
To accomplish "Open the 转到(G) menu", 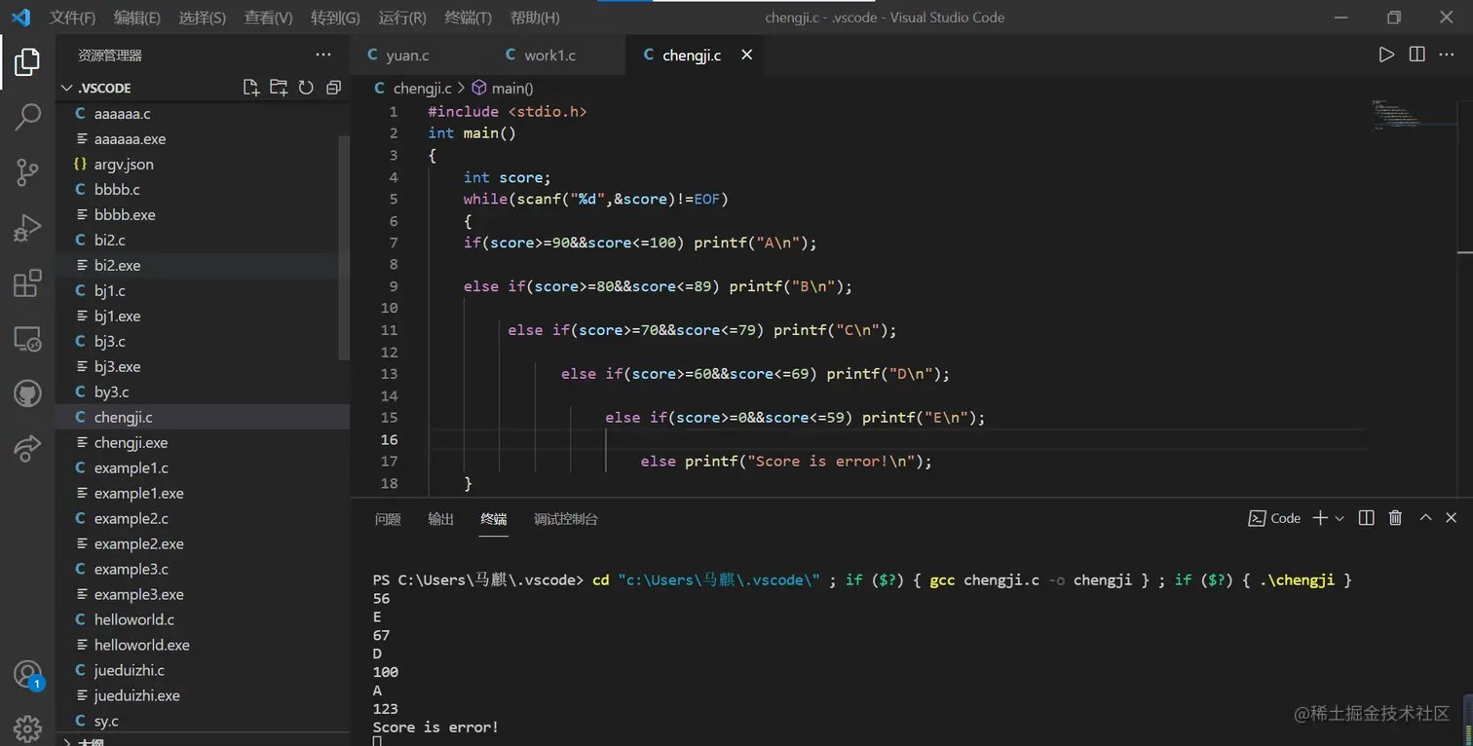I will 335,18.
